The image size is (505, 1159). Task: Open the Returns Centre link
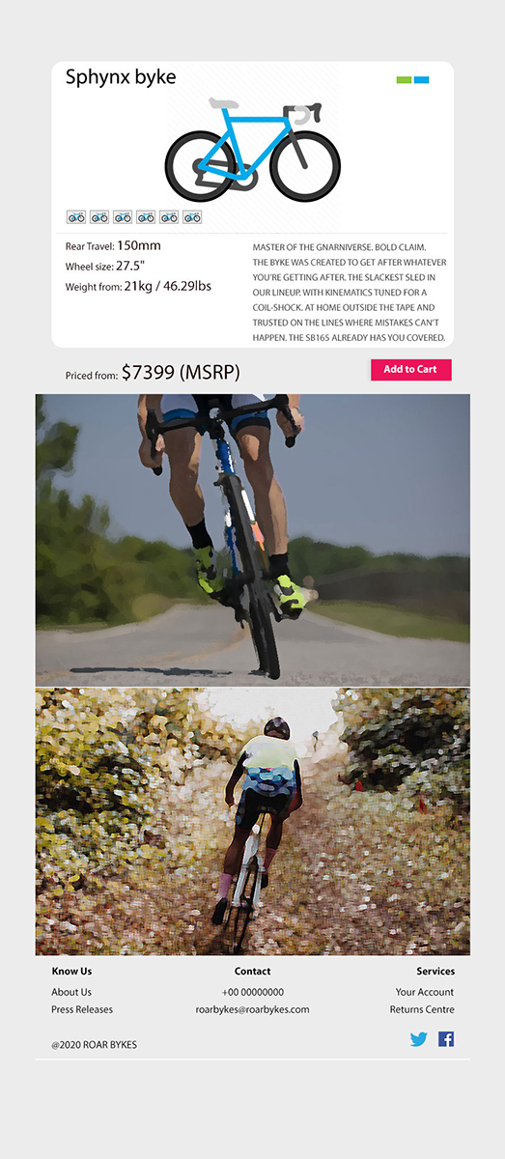(422, 1009)
